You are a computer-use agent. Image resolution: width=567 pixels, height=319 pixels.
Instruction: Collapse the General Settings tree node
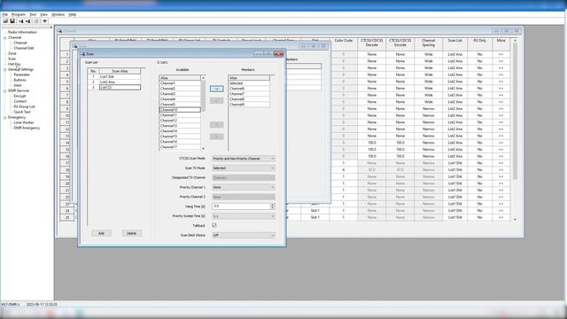(x=4, y=69)
